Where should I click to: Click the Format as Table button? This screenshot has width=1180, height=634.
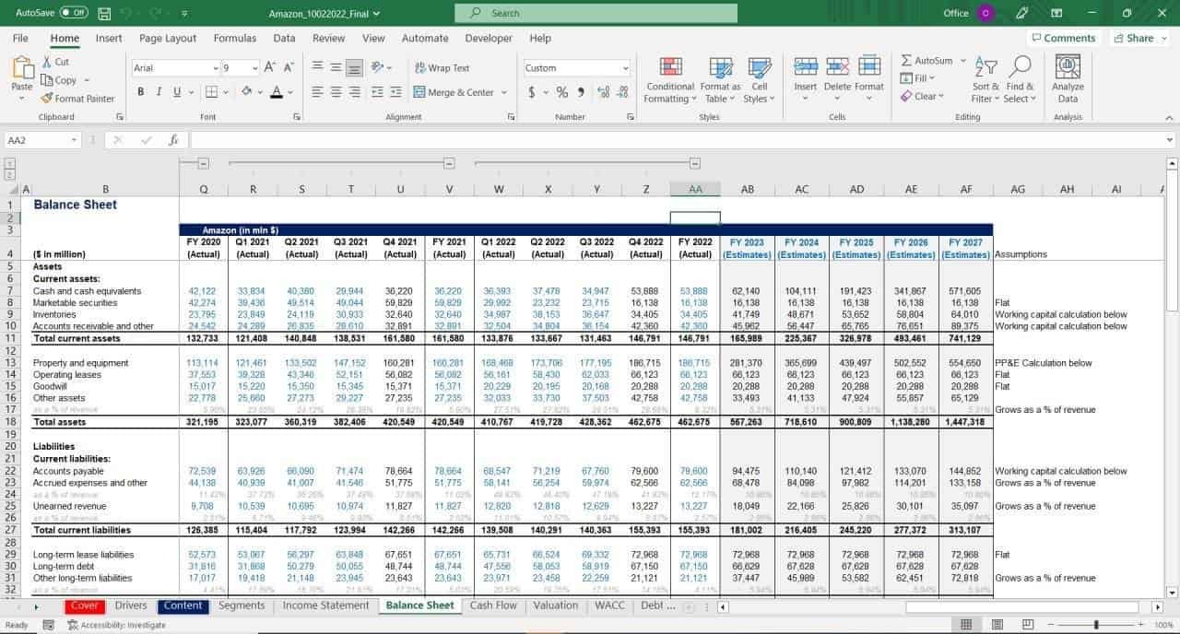[x=720, y=78]
